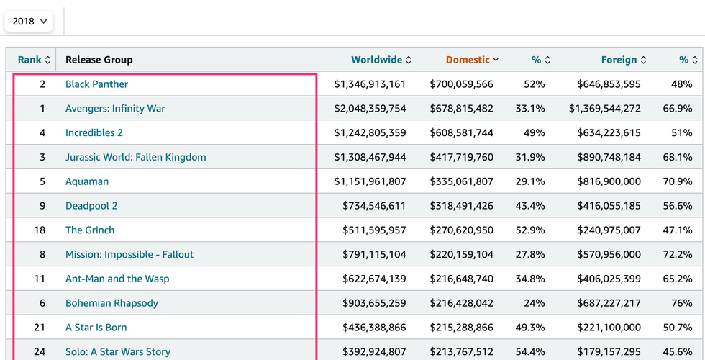Screen dimensions: 705x360
Task: Select Mission: Impossible foreign $570,956,000
Action: click(609, 254)
